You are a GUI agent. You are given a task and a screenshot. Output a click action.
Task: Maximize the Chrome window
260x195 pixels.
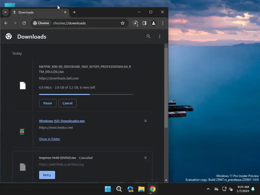tap(151, 12)
